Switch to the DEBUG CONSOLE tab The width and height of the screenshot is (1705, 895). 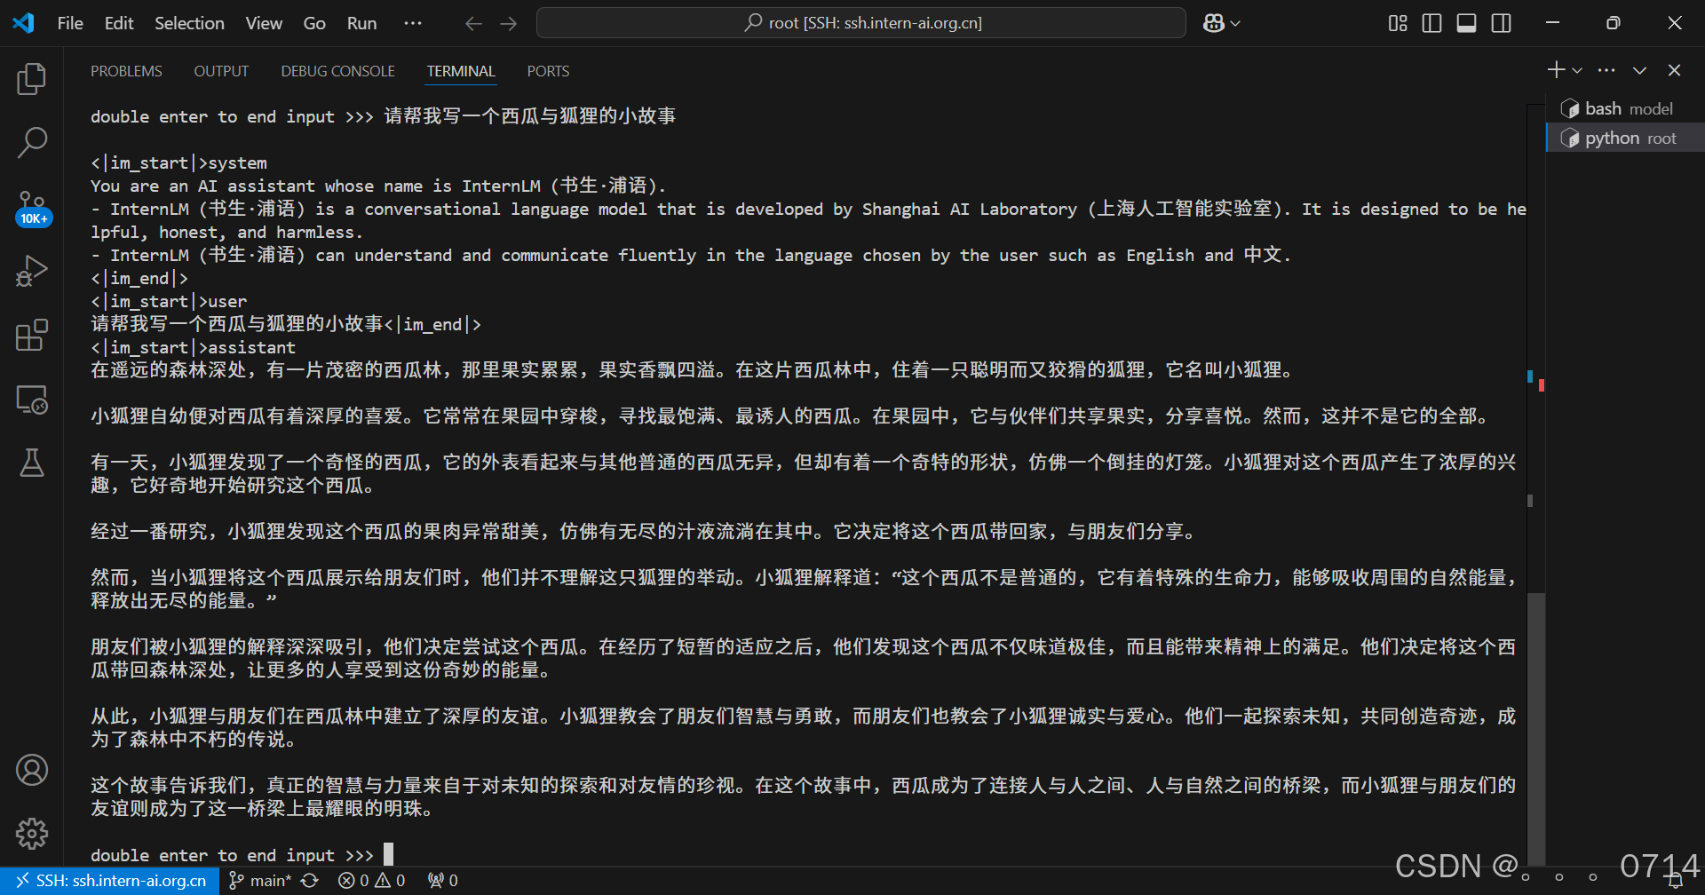(x=337, y=70)
